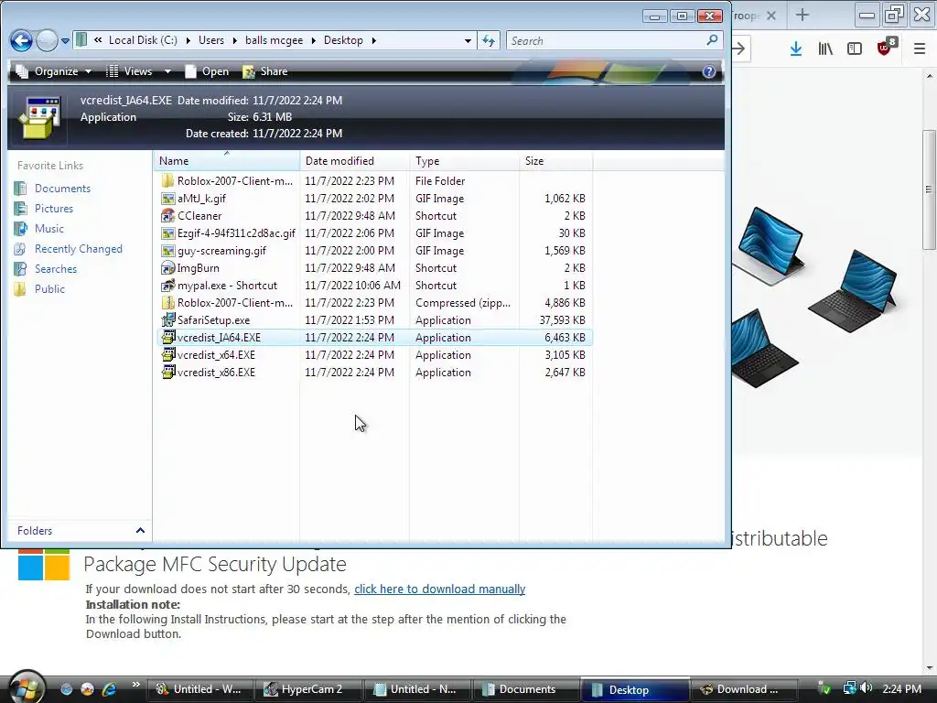Click the Explorer forward navigation arrow
937x703 pixels.
[47, 40]
